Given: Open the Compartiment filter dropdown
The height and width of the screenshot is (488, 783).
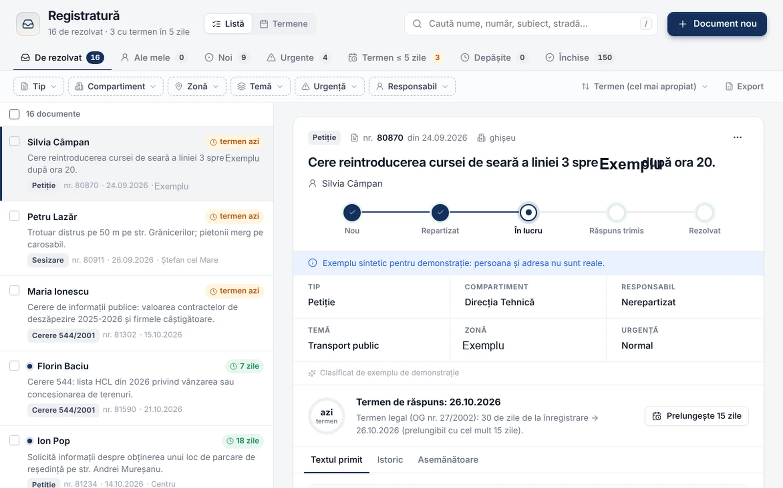Looking at the screenshot, I should [116, 86].
